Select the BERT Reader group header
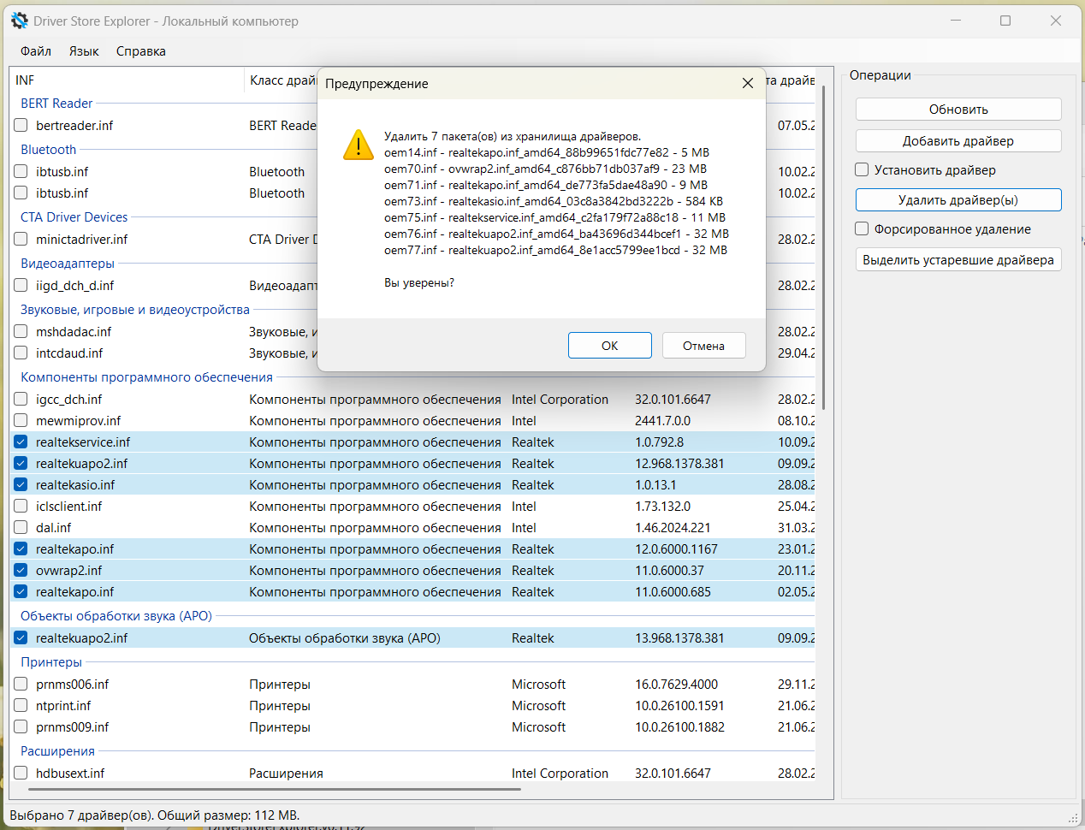1085x830 pixels. coord(56,104)
